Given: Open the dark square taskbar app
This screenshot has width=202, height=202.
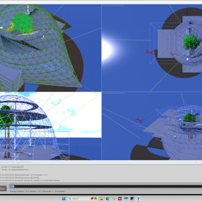Looking at the screenshot, I should [x=132, y=199].
